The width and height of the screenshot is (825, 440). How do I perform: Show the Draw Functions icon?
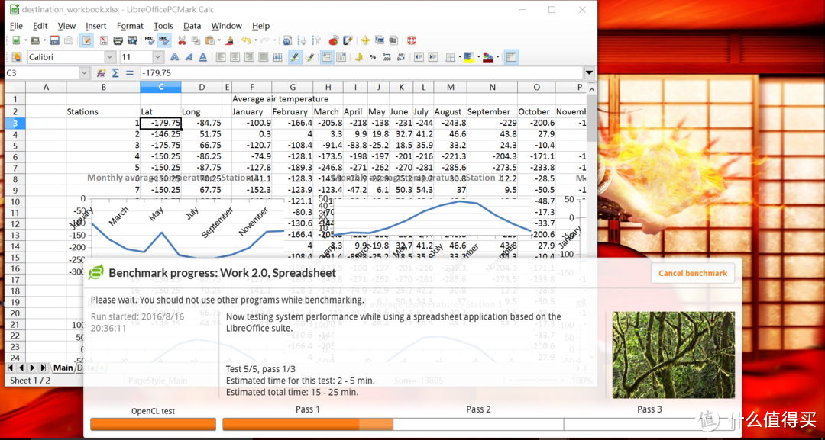pos(348,40)
